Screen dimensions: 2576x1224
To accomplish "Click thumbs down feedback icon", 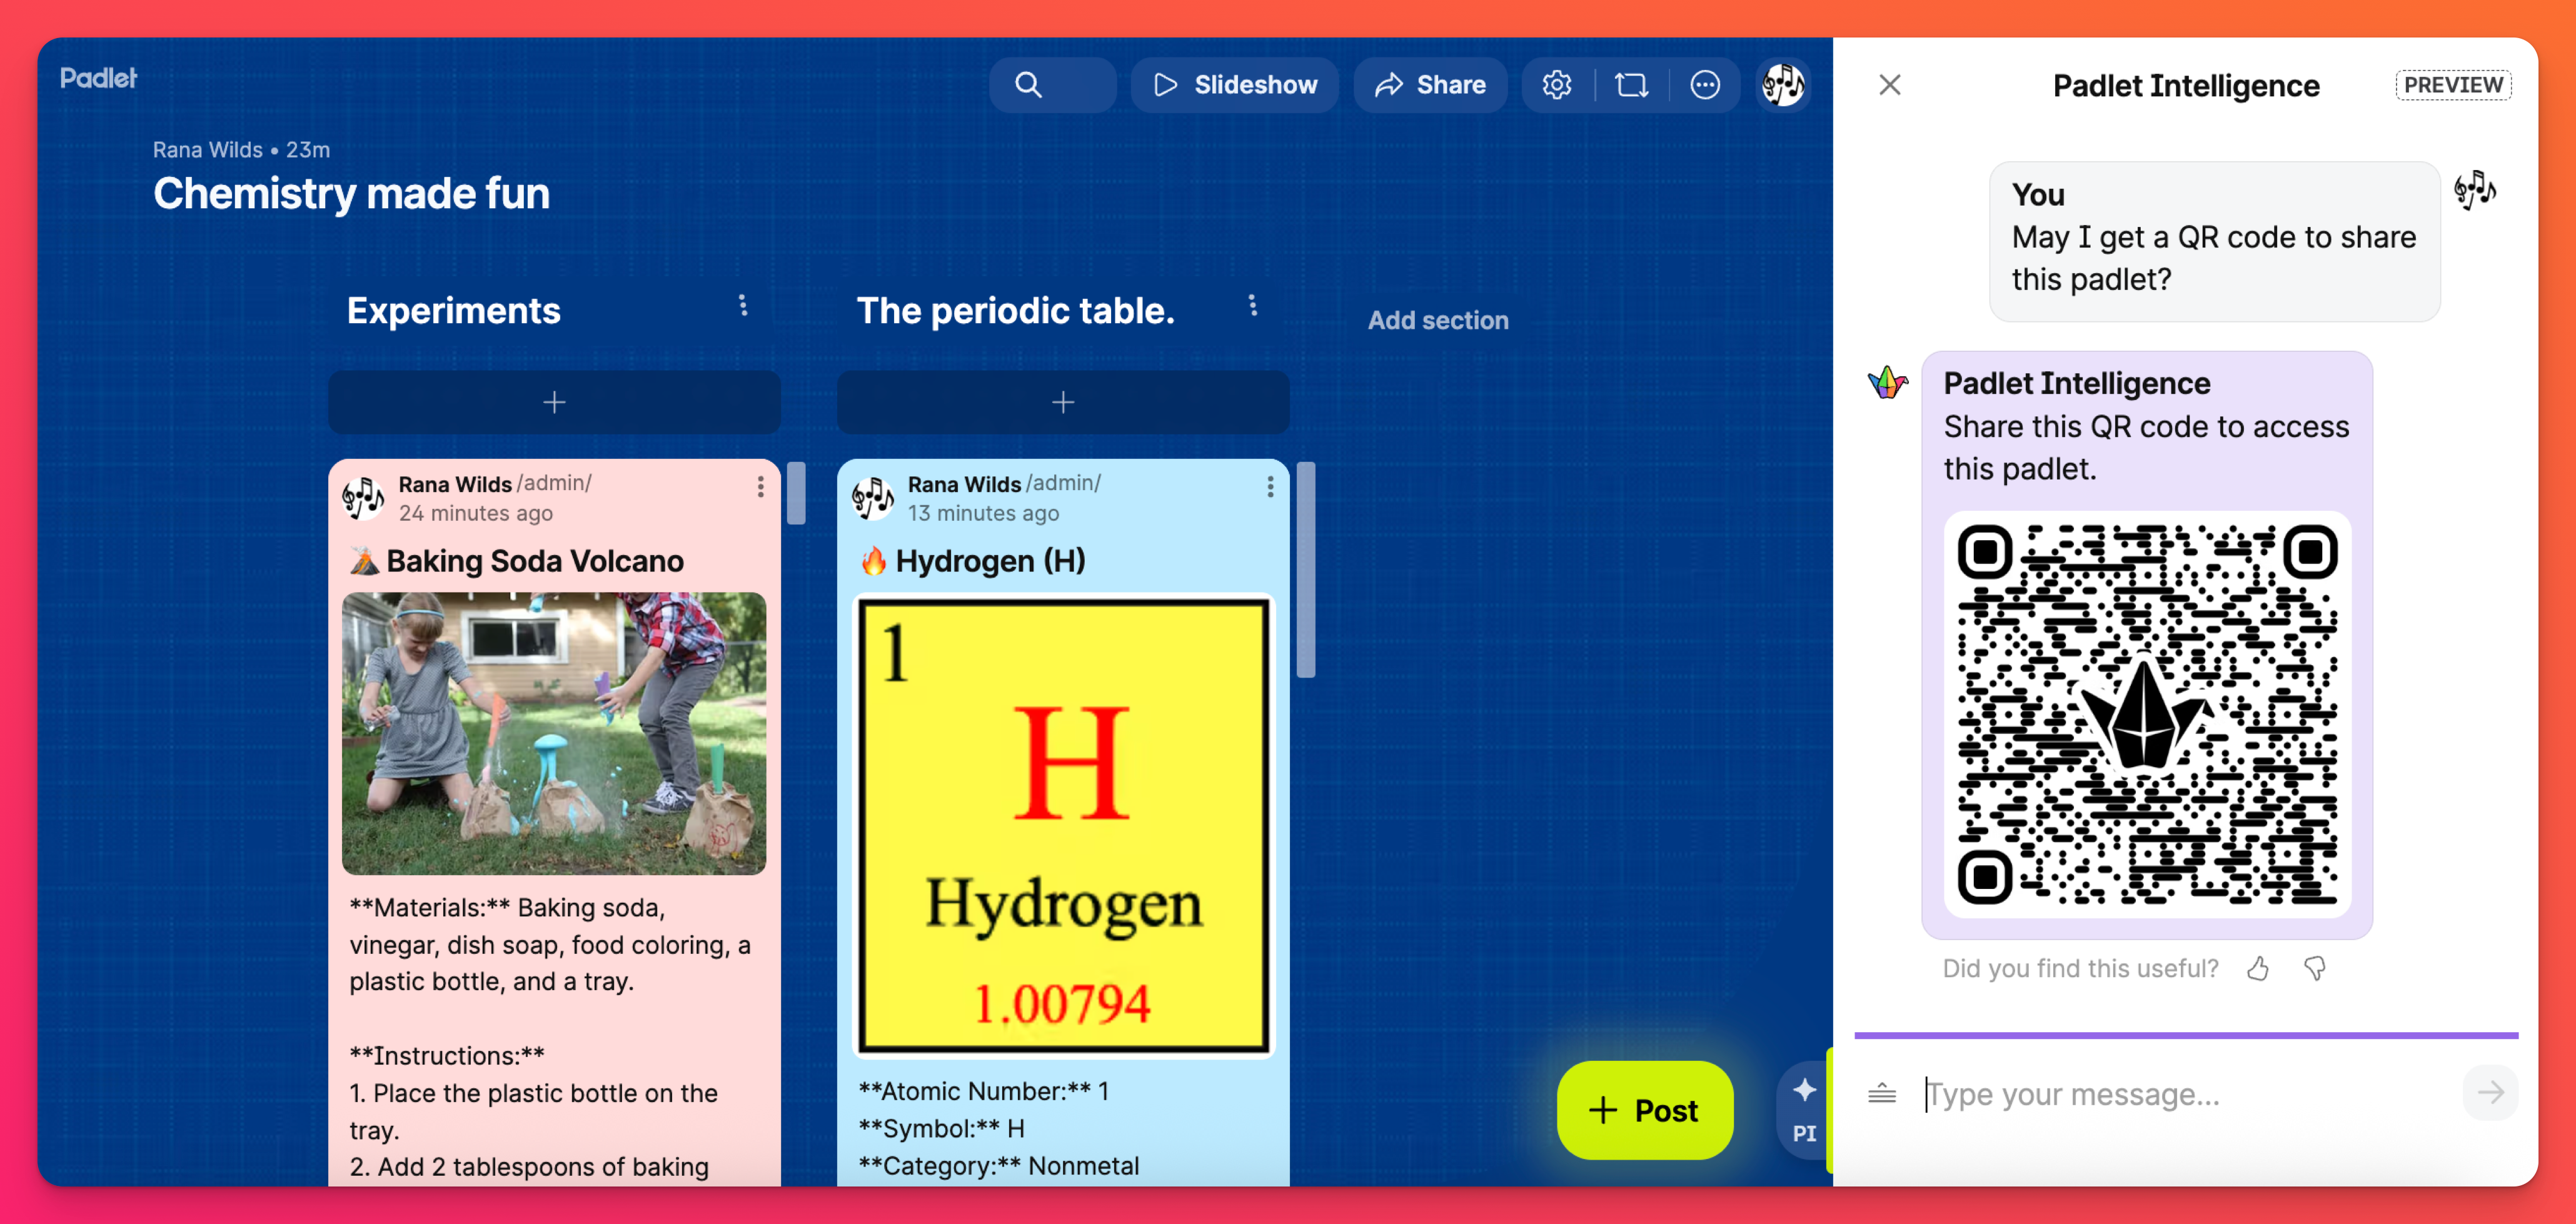I will [x=2315, y=968].
